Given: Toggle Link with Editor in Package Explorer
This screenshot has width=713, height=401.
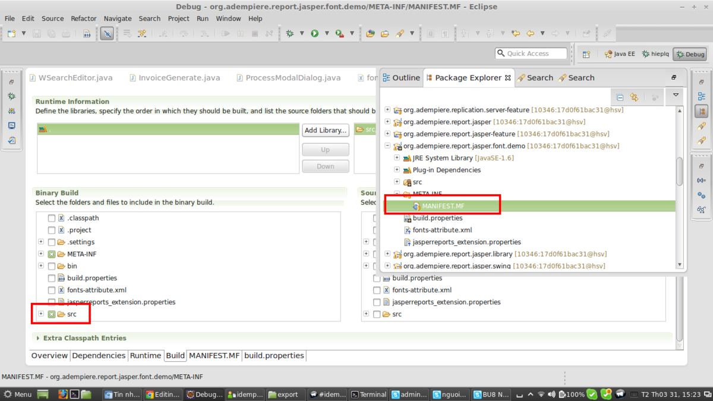Looking at the screenshot, I should click(x=634, y=97).
